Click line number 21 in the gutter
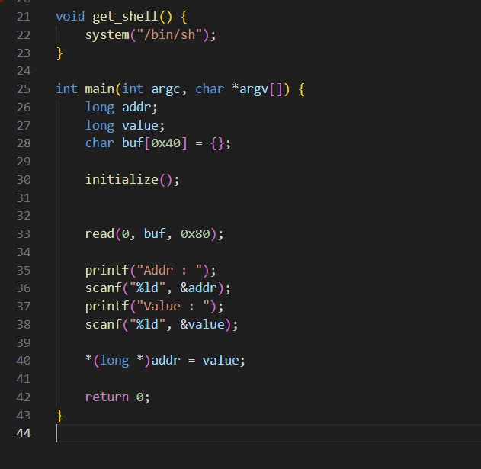481x469 pixels. point(24,17)
